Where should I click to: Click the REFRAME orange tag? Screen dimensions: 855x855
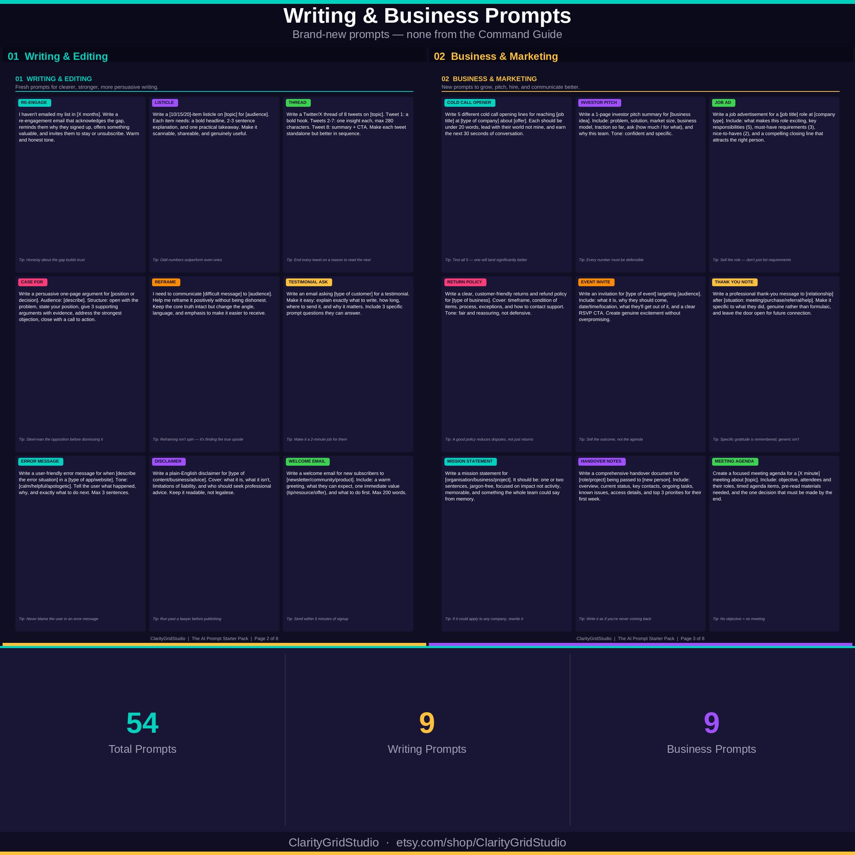click(x=166, y=282)
